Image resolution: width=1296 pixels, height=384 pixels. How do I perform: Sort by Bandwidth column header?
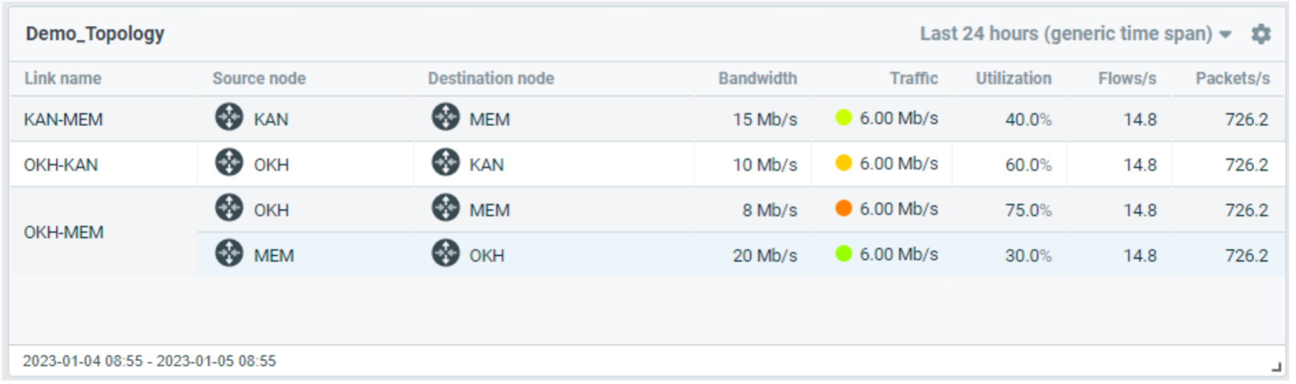(757, 79)
